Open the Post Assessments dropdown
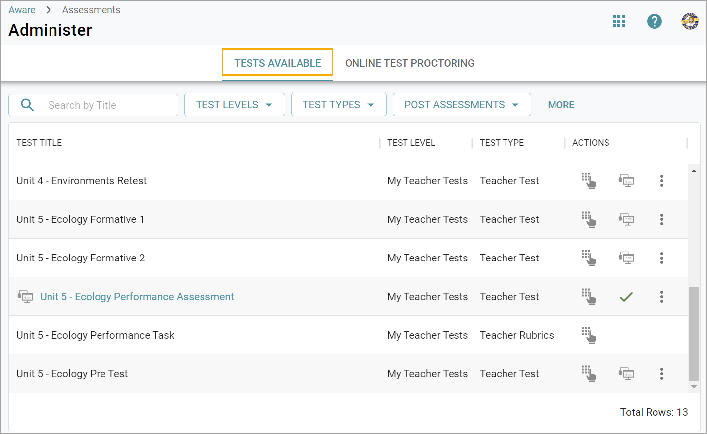The width and height of the screenshot is (707, 434). click(461, 105)
